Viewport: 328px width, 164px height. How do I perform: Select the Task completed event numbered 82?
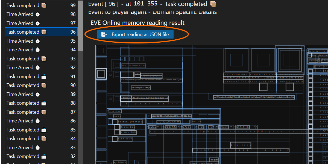pos(41,156)
